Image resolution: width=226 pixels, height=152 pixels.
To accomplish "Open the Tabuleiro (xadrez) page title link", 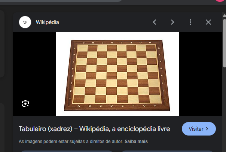I will point(94,129).
